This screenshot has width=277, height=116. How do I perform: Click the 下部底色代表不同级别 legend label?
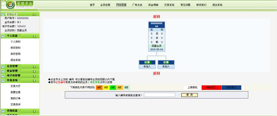pyautogui.click(x=82, y=87)
